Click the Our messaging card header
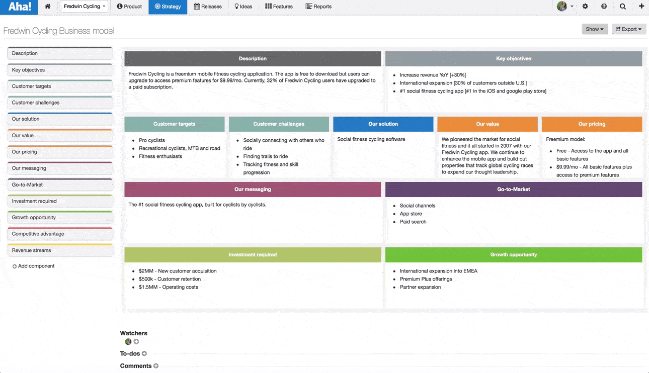This screenshot has height=373, width=649. [x=253, y=189]
